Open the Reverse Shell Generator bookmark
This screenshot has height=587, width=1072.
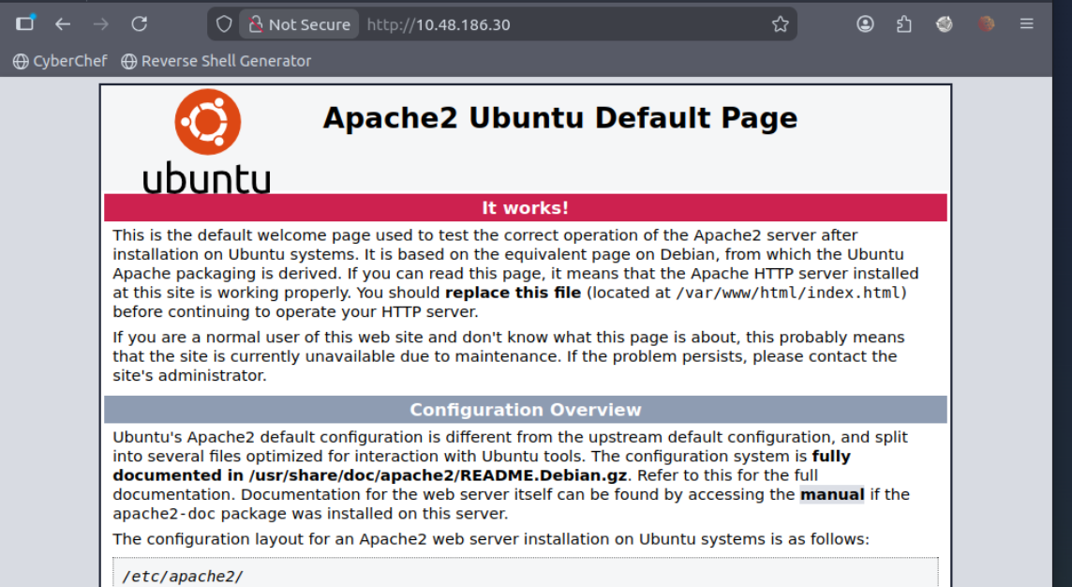[216, 61]
